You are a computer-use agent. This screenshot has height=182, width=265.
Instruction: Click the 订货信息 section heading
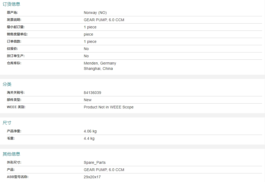click(x=11, y=4)
